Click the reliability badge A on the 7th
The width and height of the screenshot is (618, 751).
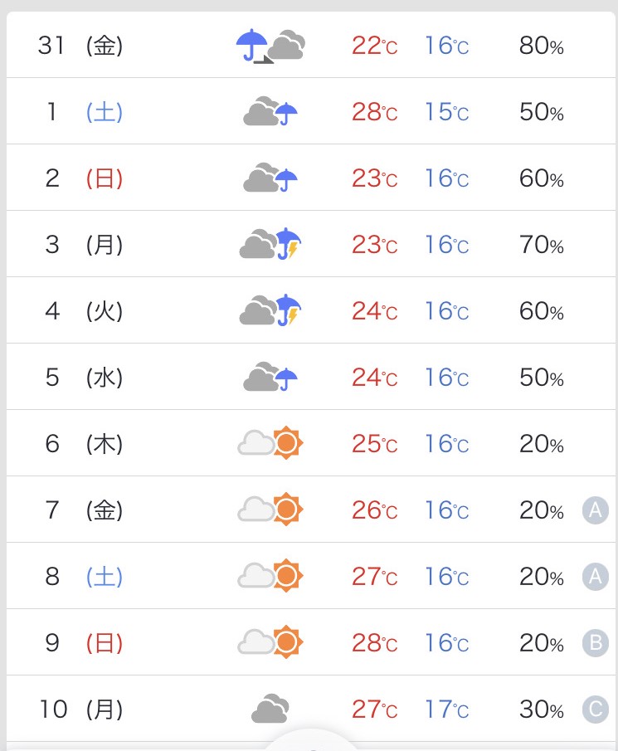tap(595, 510)
